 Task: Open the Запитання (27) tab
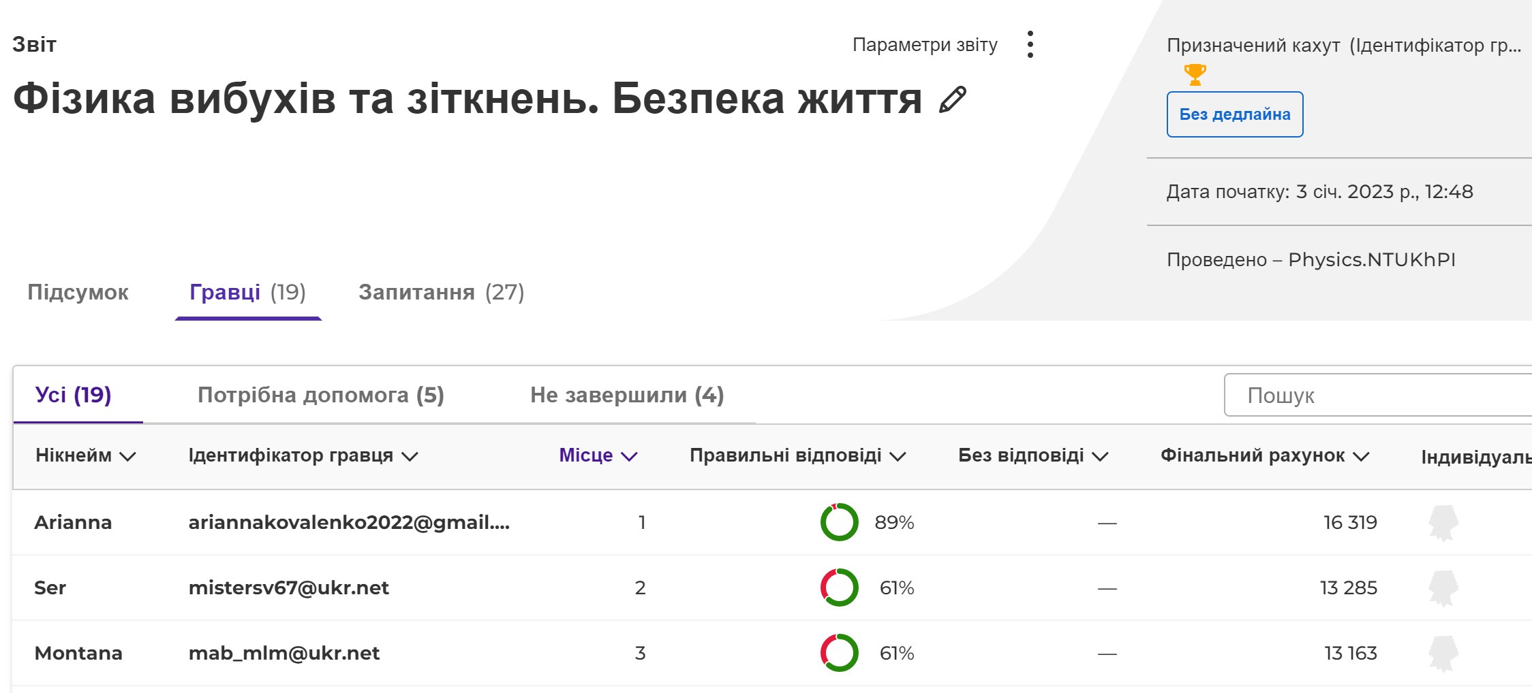pos(442,293)
